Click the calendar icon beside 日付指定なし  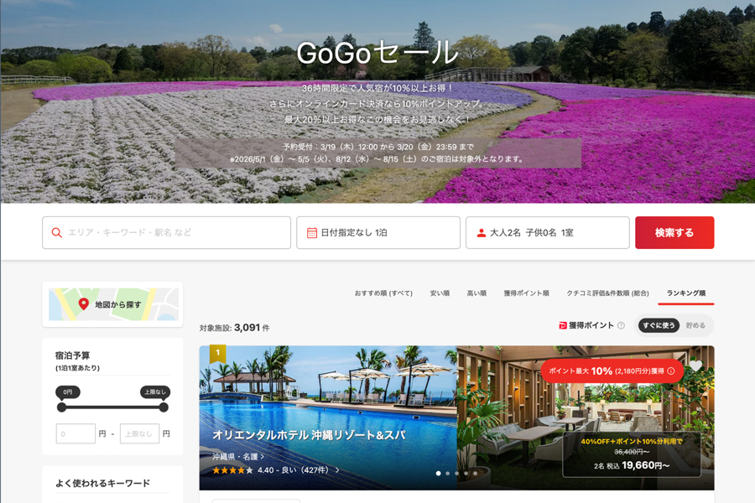(312, 232)
